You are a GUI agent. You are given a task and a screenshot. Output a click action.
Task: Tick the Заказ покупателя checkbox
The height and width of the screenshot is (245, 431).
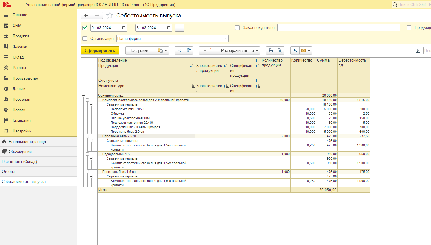tap(237, 28)
